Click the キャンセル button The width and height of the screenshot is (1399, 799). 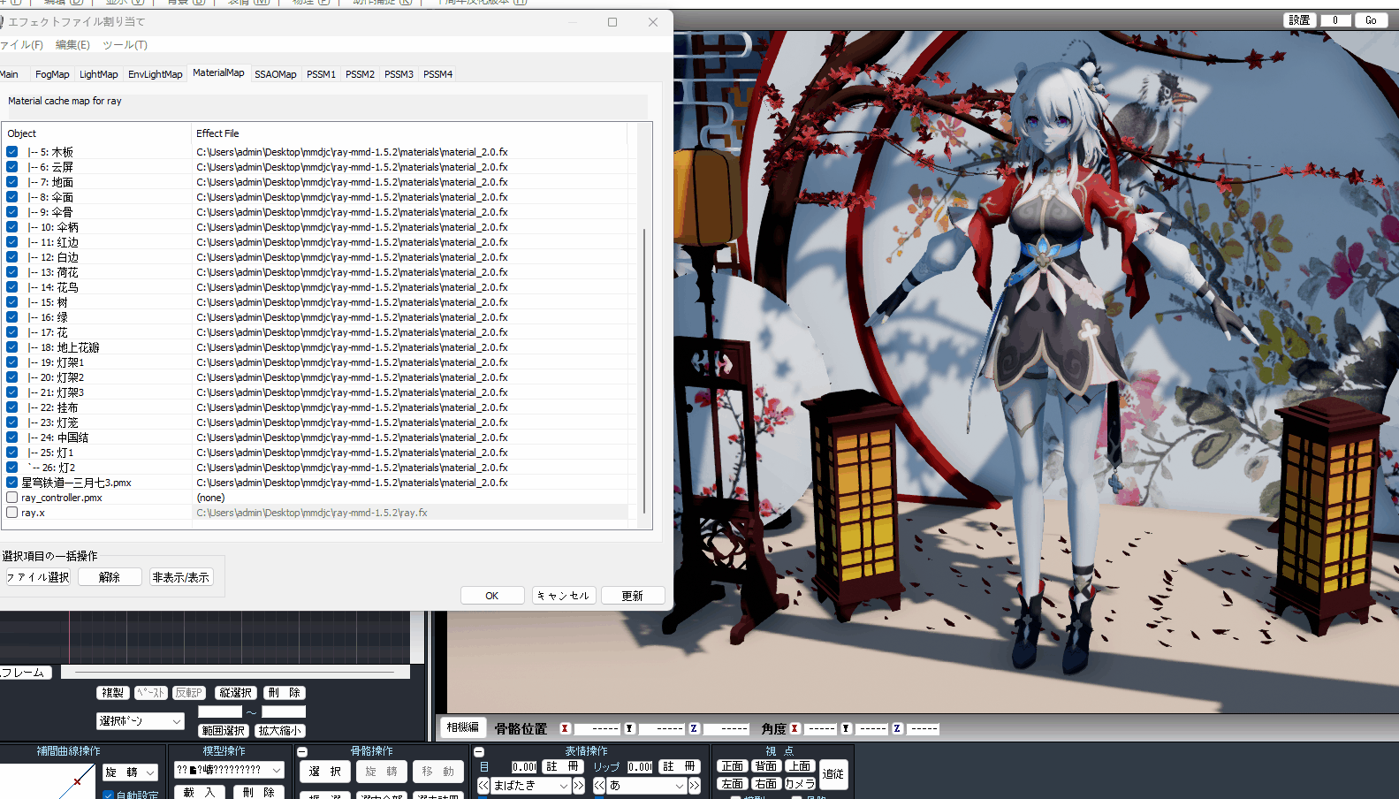(564, 596)
